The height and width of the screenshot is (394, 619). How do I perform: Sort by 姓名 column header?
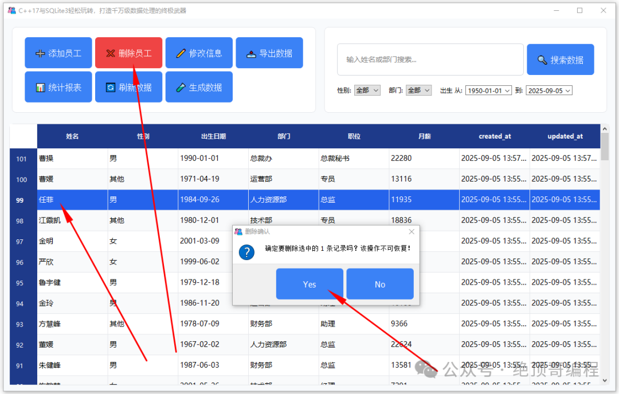pyautogui.click(x=72, y=136)
